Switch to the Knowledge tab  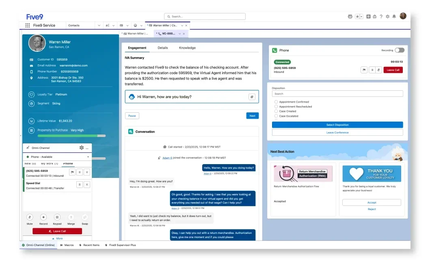(x=187, y=48)
